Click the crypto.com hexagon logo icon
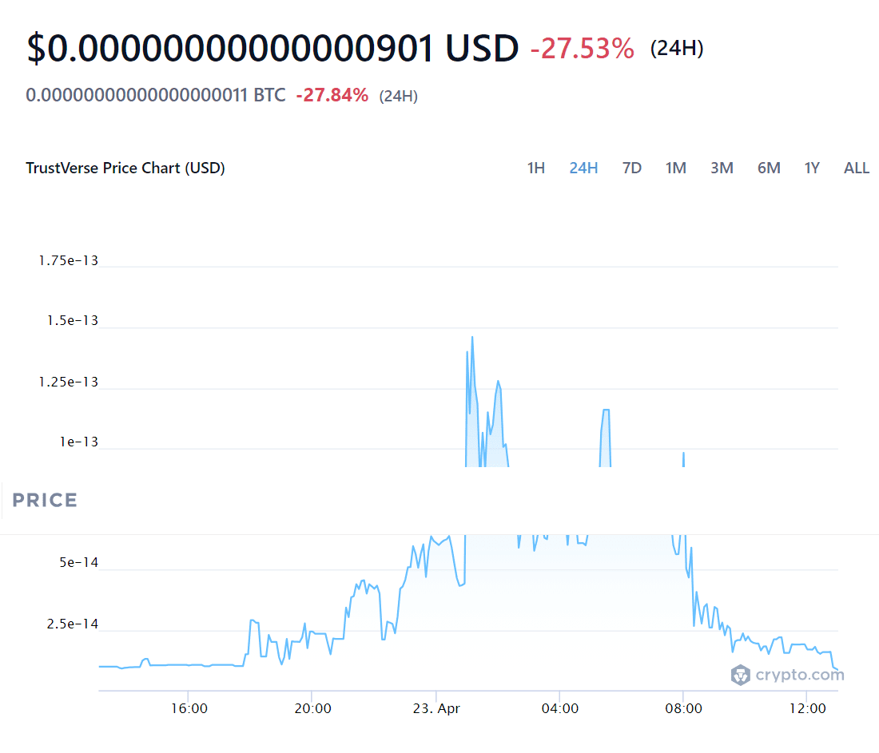This screenshot has width=879, height=753. (x=741, y=676)
